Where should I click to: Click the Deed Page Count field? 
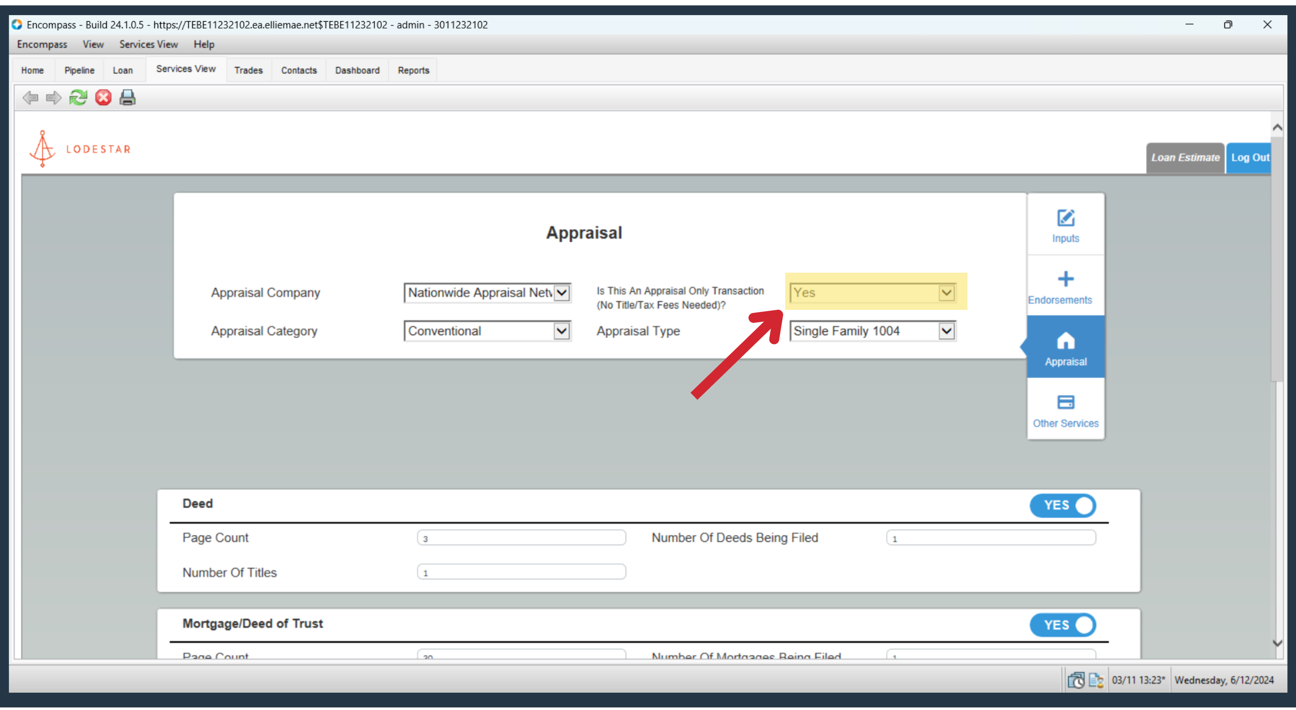click(x=521, y=538)
